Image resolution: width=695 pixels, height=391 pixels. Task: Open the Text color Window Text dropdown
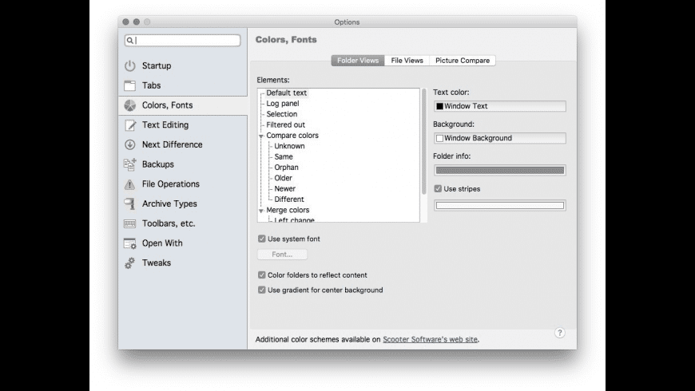point(500,106)
